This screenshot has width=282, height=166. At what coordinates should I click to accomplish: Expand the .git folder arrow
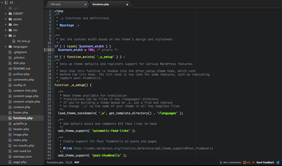coord(6,8)
